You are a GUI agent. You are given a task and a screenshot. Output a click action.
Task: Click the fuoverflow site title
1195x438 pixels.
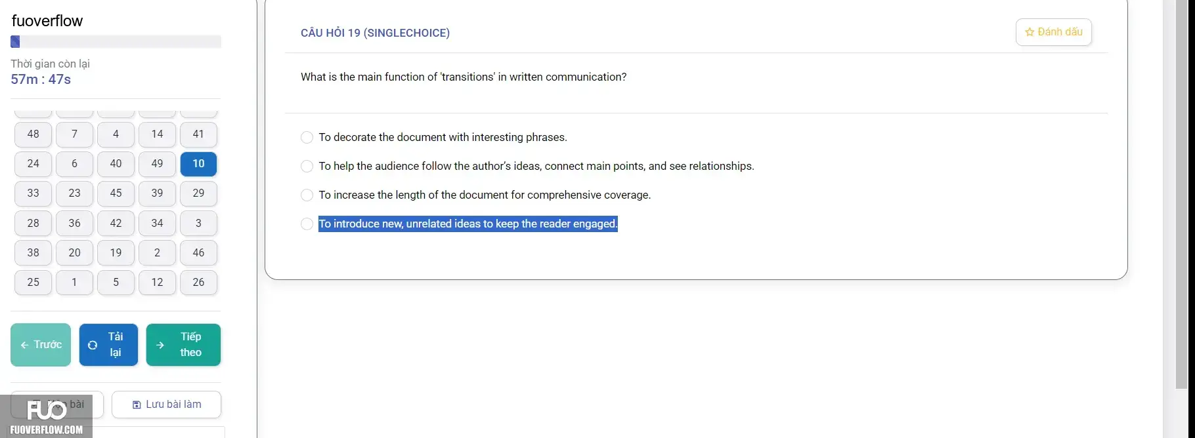pos(47,21)
